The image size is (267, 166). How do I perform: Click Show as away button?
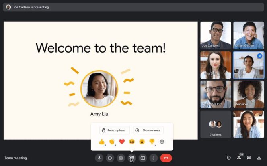tap(148, 130)
